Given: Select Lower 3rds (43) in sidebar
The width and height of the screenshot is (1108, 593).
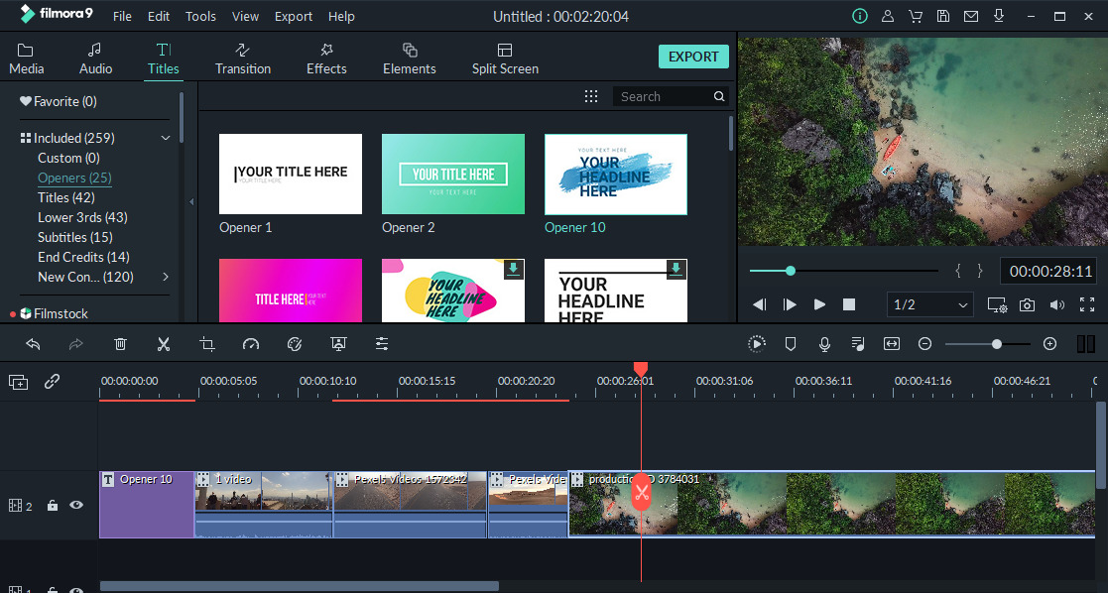Looking at the screenshot, I should coord(82,217).
